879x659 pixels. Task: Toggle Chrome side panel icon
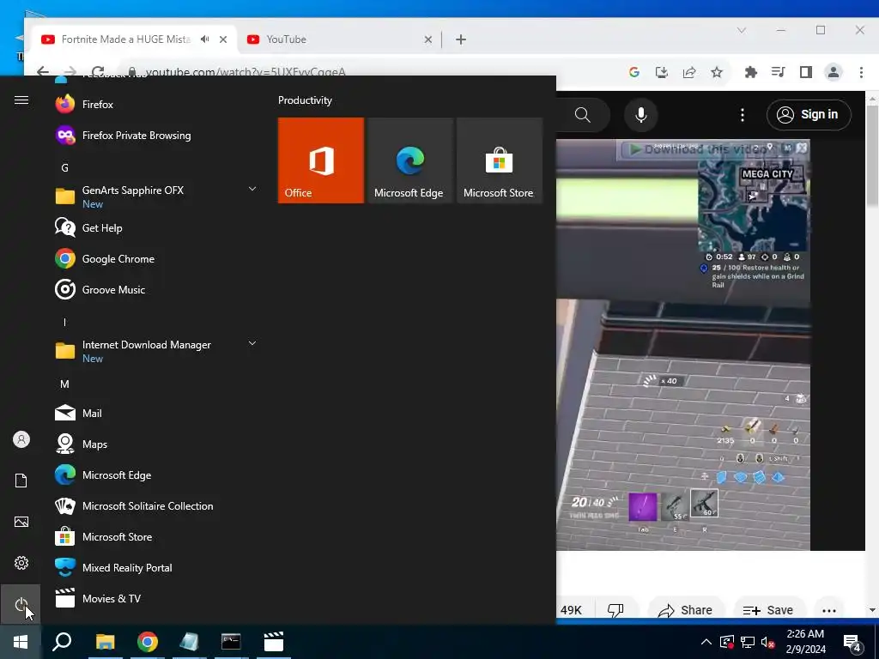tap(805, 72)
